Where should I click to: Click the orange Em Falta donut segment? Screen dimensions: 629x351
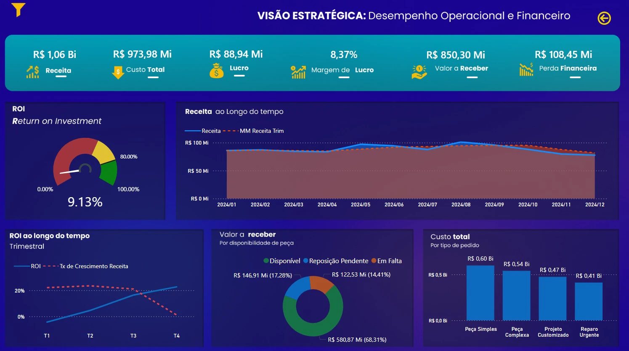point(322,284)
